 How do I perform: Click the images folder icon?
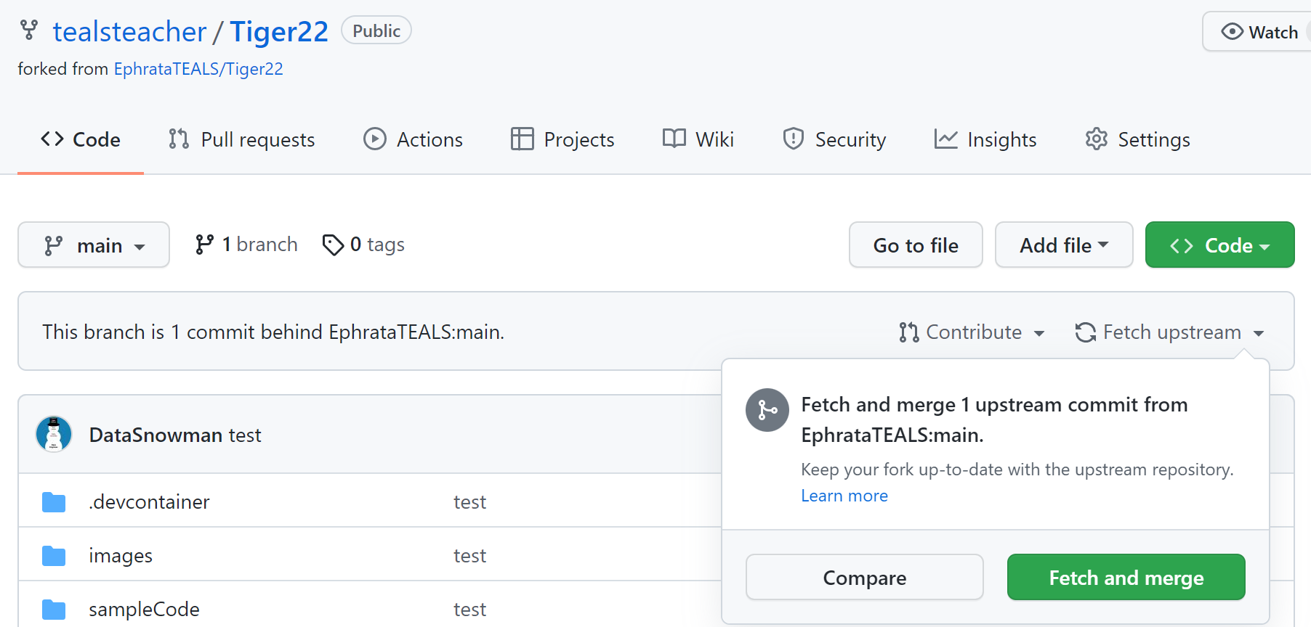click(x=54, y=555)
